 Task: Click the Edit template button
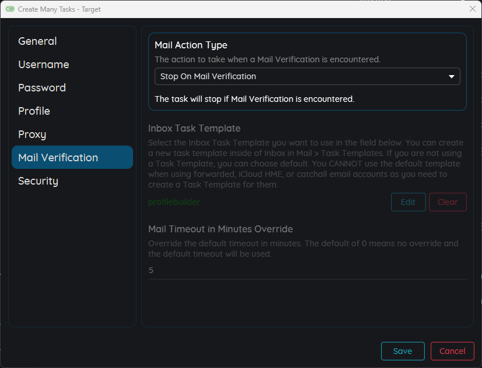[x=408, y=202]
